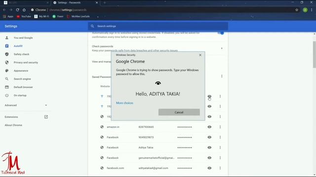Click the Appearance palette icon
The width and height of the screenshot is (316, 177).
(7, 71)
